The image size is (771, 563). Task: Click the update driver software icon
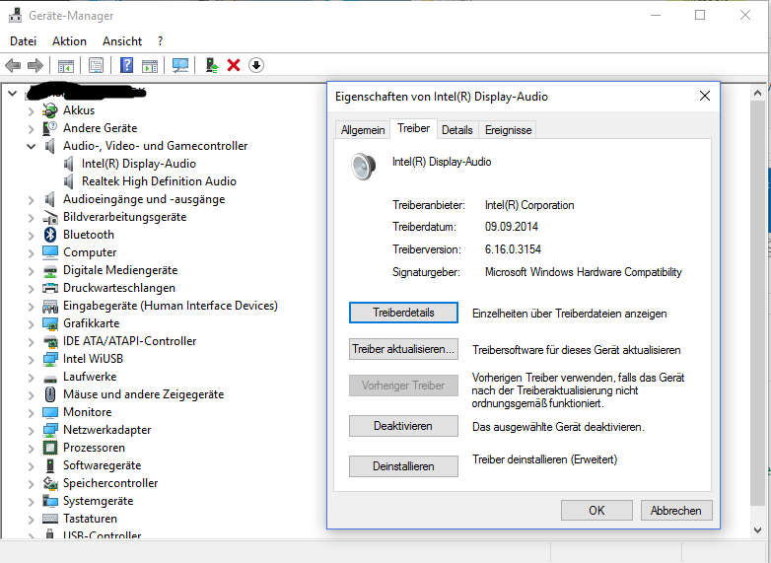[x=211, y=65]
